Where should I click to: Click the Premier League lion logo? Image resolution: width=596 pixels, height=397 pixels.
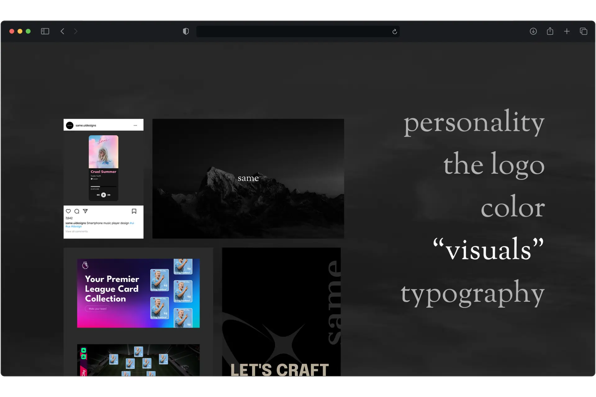pos(85,265)
